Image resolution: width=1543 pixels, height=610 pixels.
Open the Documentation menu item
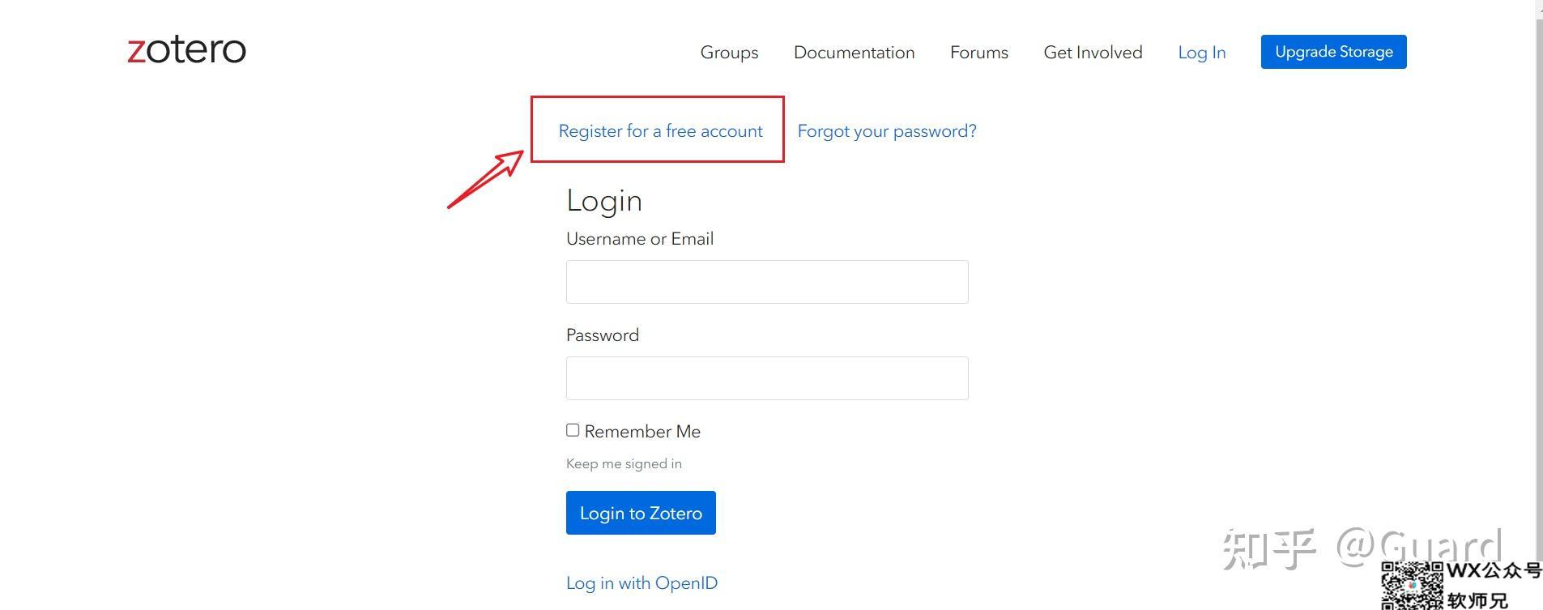click(x=854, y=53)
